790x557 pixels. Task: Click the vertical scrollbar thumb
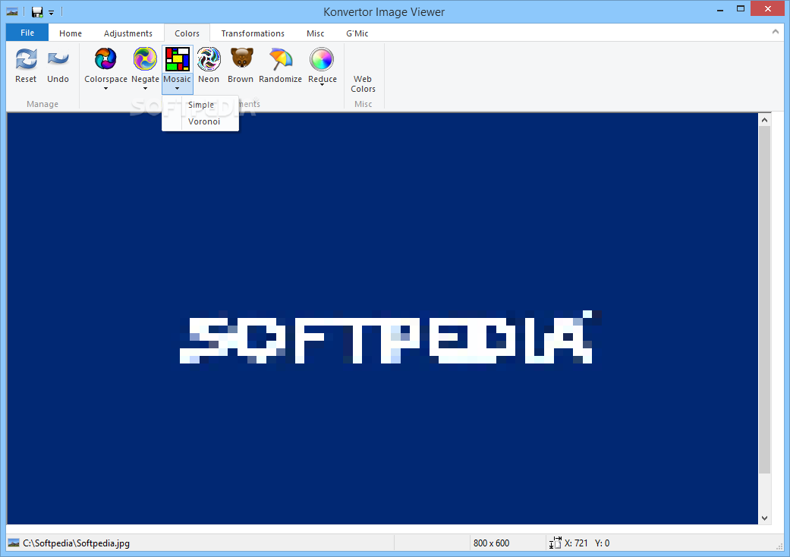[x=764, y=300]
